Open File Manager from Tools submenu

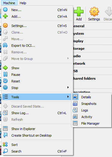[91, 123]
